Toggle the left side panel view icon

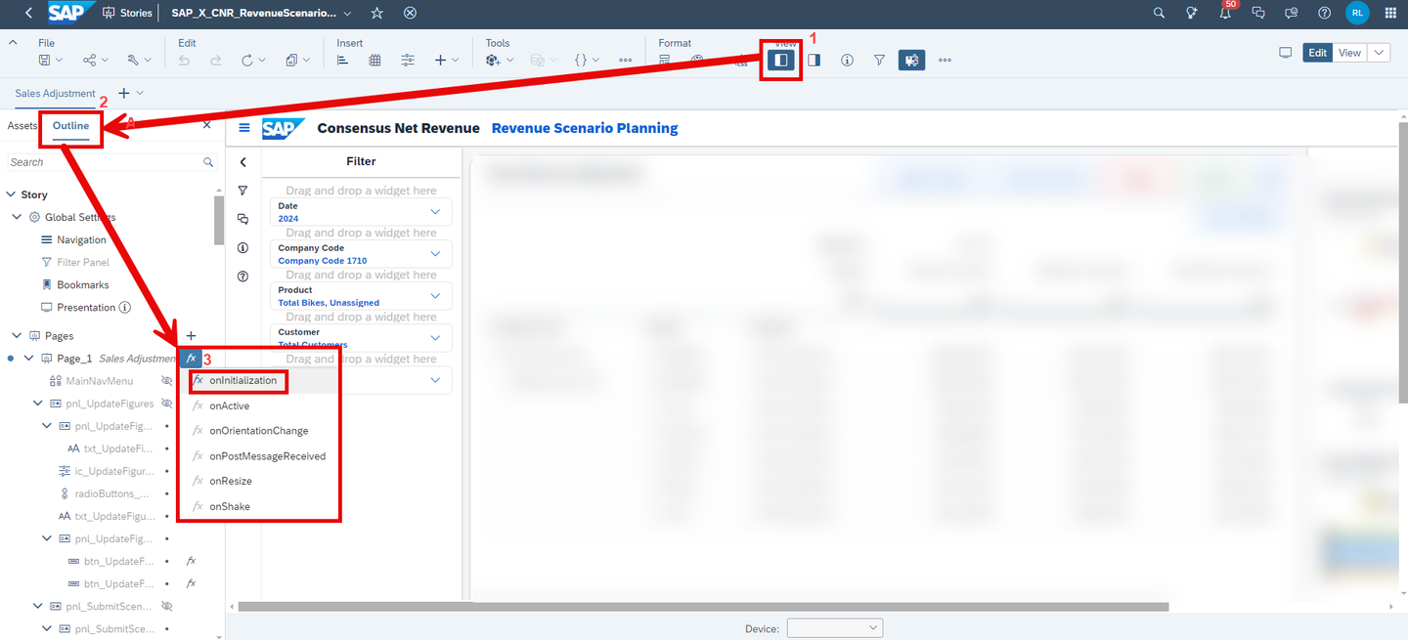(780, 60)
